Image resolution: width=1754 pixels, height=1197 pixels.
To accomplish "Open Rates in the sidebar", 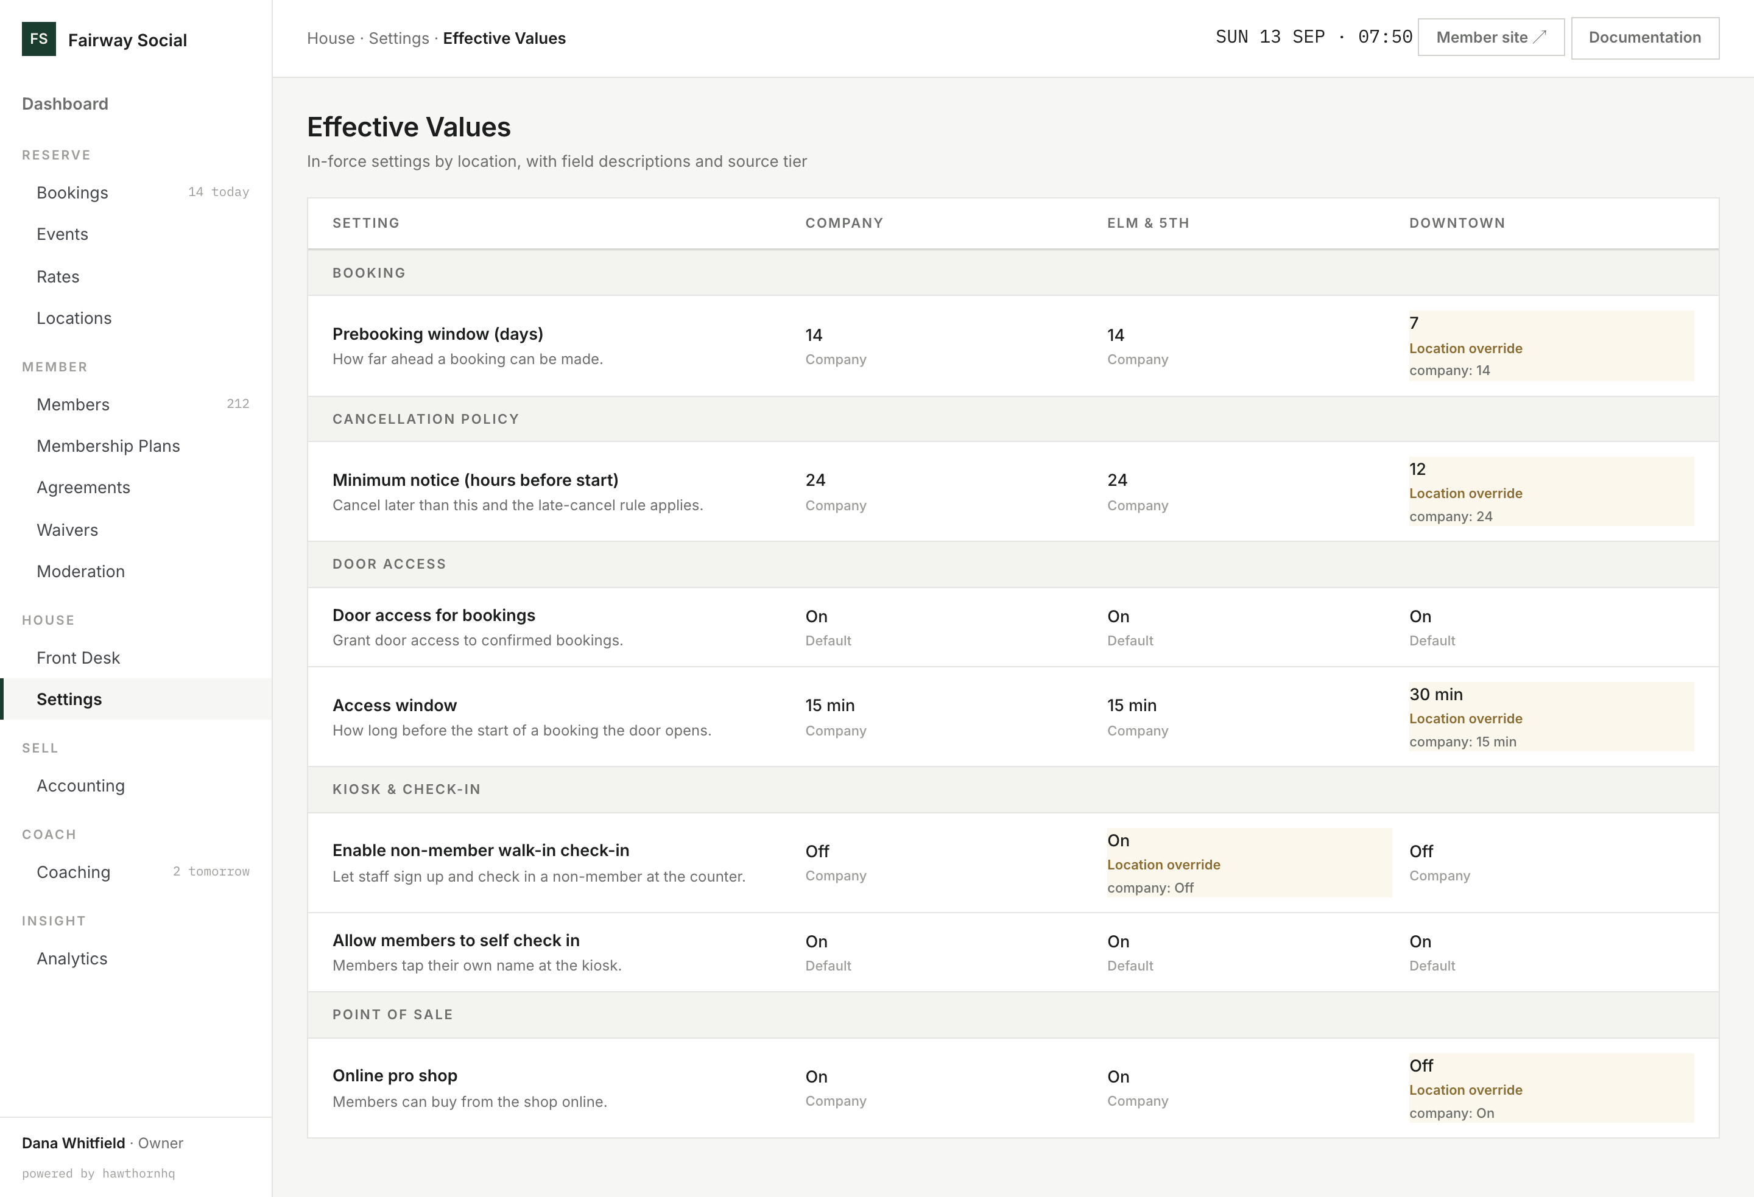I will coord(136,276).
